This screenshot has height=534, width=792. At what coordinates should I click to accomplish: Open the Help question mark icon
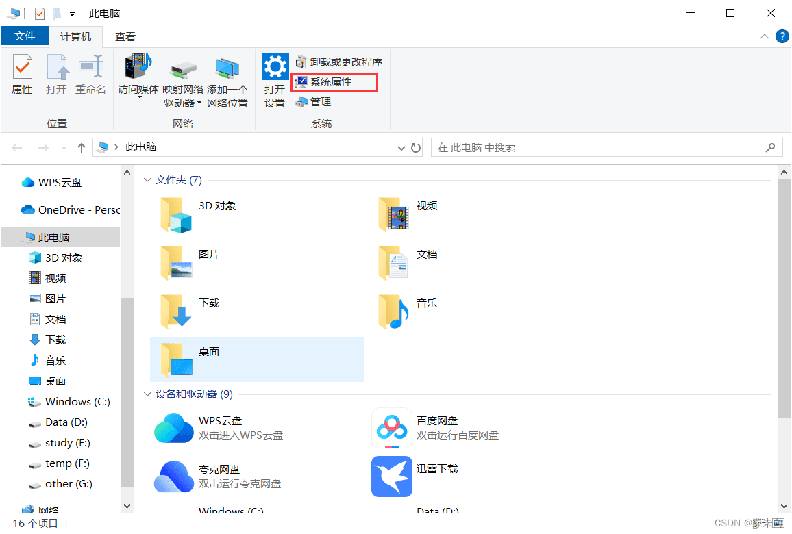(x=782, y=36)
